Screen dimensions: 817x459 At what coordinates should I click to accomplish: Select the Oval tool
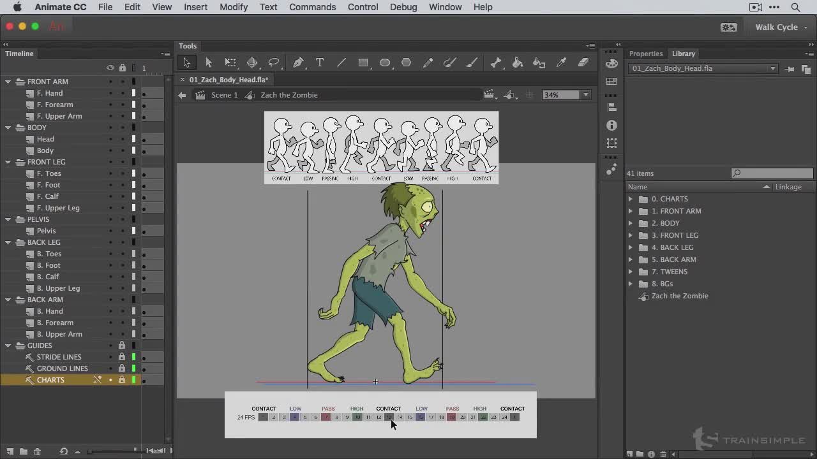[385, 62]
